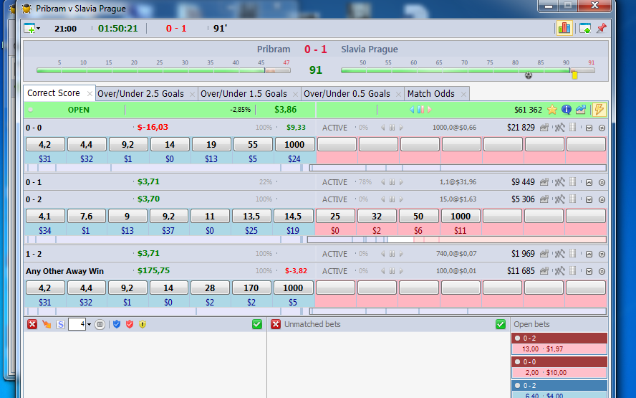Open the blue market info icon
Screen dimensions: 636x398
point(567,110)
